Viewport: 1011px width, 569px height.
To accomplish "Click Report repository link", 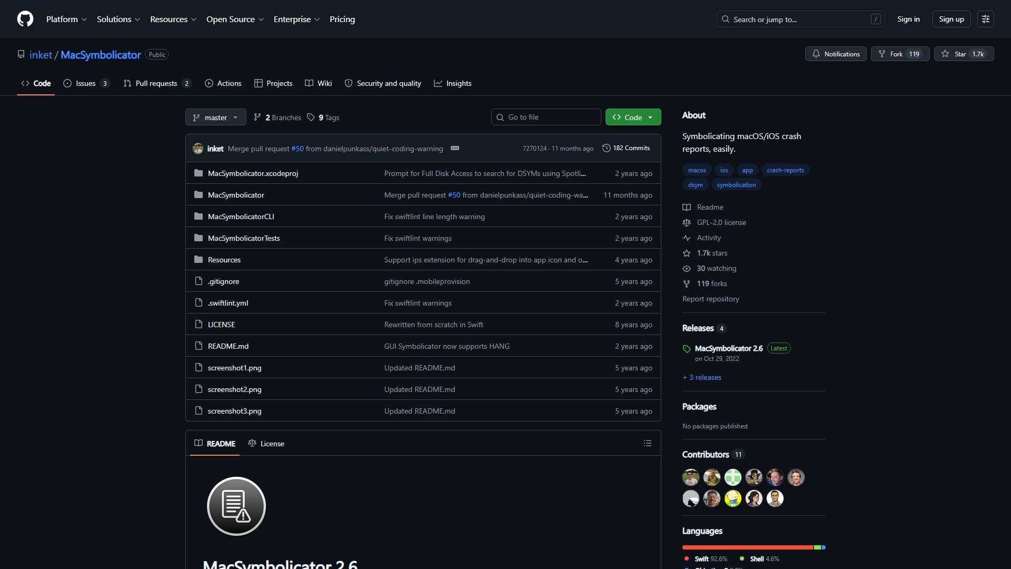I will 711,299.
